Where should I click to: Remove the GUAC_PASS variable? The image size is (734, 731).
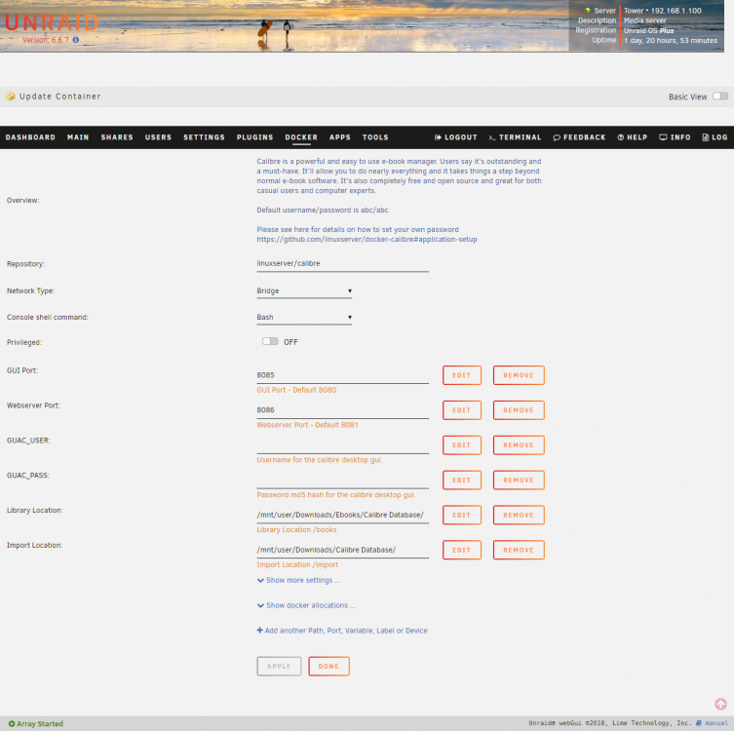coord(519,481)
